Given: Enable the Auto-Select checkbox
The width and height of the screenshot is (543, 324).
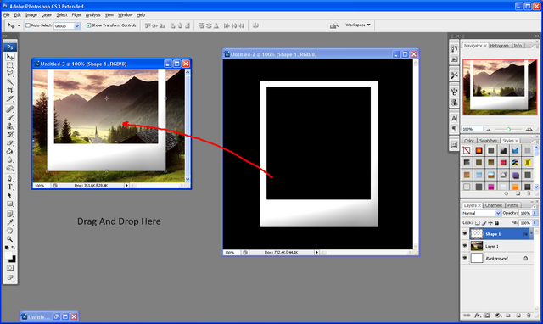Looking at the screenshot, I should [x=28, y=25].
